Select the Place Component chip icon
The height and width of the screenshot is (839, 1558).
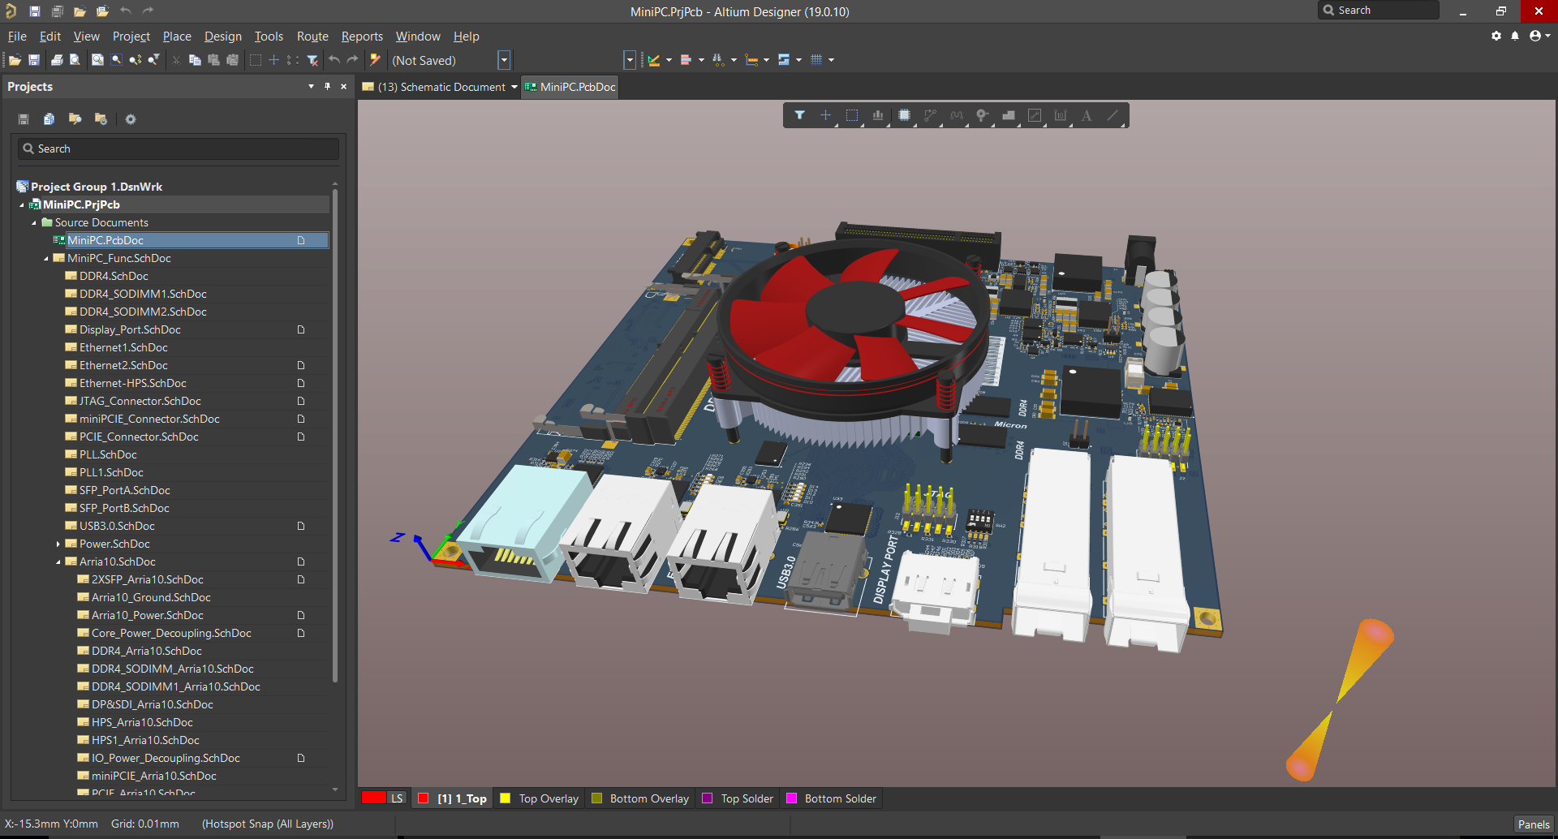point(904,115)
